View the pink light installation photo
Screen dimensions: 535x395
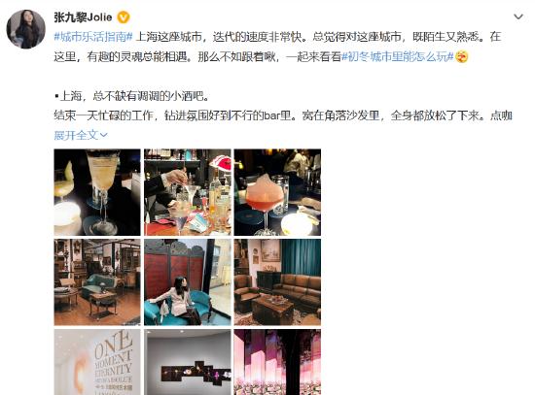point(277,362)
